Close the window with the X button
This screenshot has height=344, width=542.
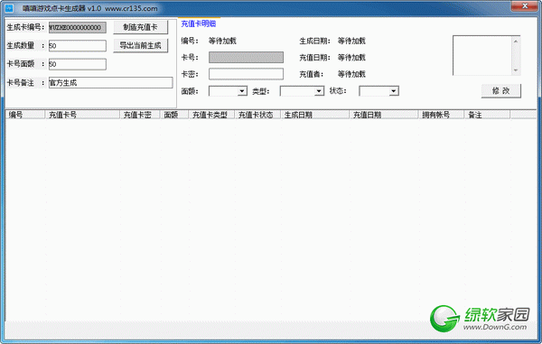[524, 6]
